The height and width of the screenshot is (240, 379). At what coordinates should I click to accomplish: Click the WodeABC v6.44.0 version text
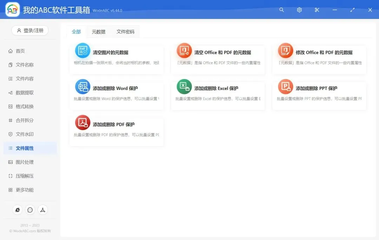pos(107,11)
